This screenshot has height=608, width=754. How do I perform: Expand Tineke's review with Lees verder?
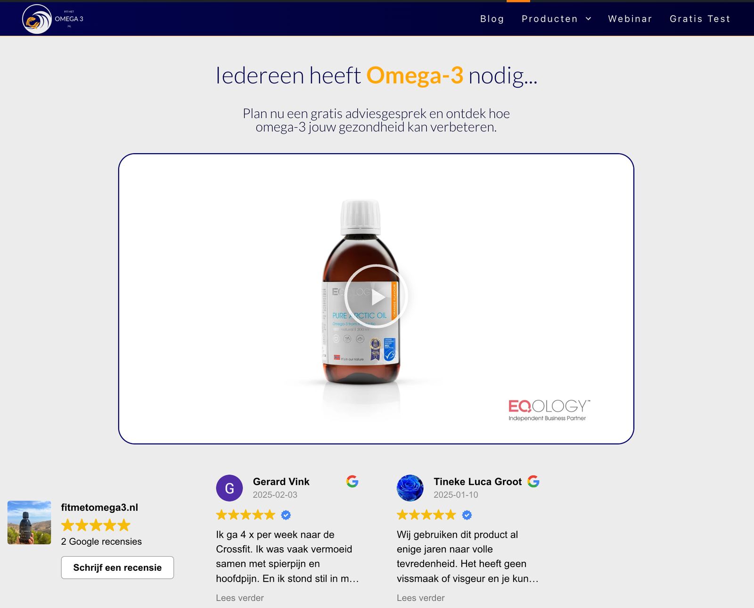point(421,598)
